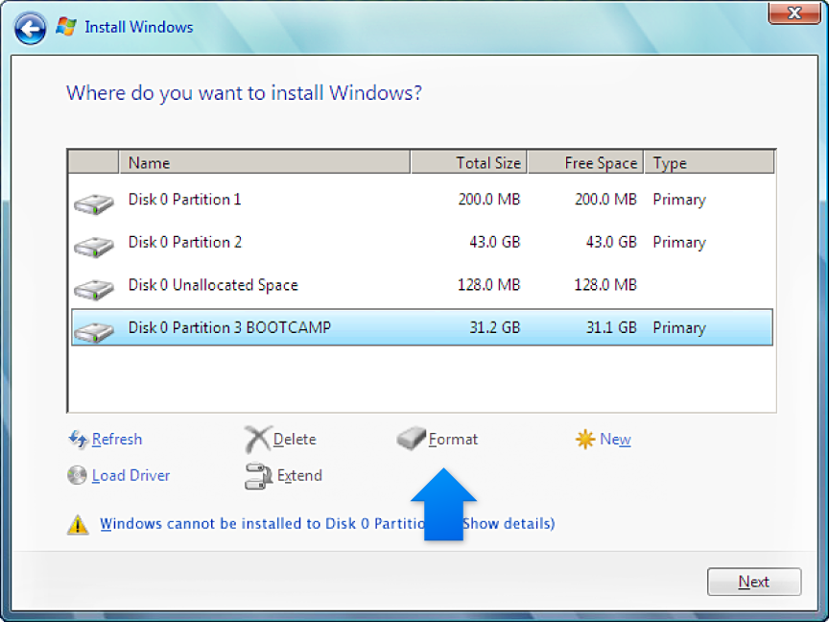Select Disk 0 Partition 3 BOOTCAMP row
The image size is (829, 622).
422,327
